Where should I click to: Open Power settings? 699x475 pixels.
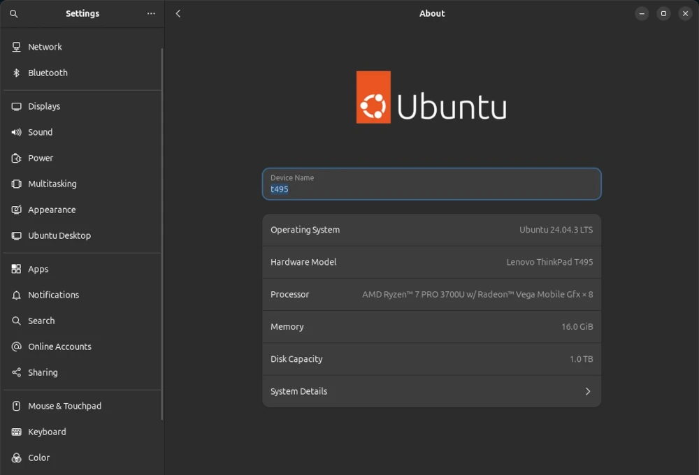point(82,158)
